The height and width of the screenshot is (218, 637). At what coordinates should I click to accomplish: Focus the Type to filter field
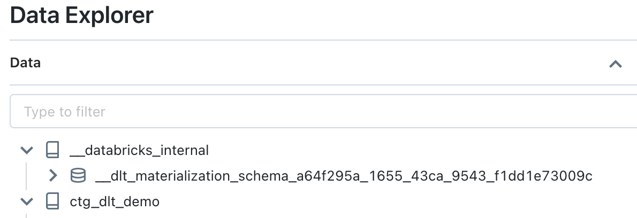[x=323, y=112]
